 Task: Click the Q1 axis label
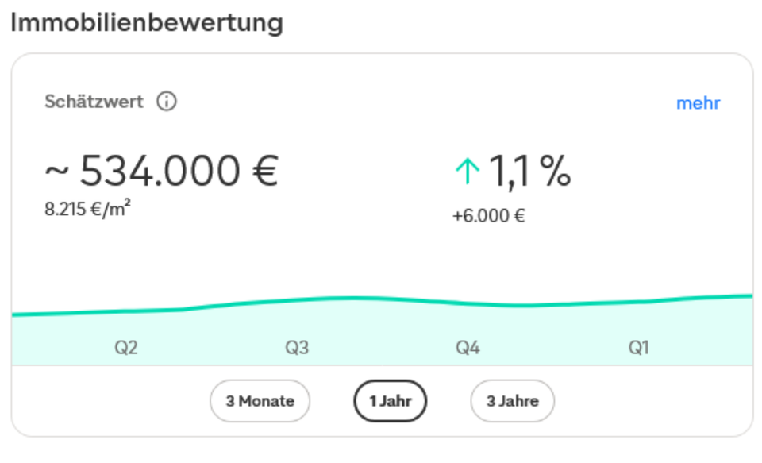click(x=638, y=348)
